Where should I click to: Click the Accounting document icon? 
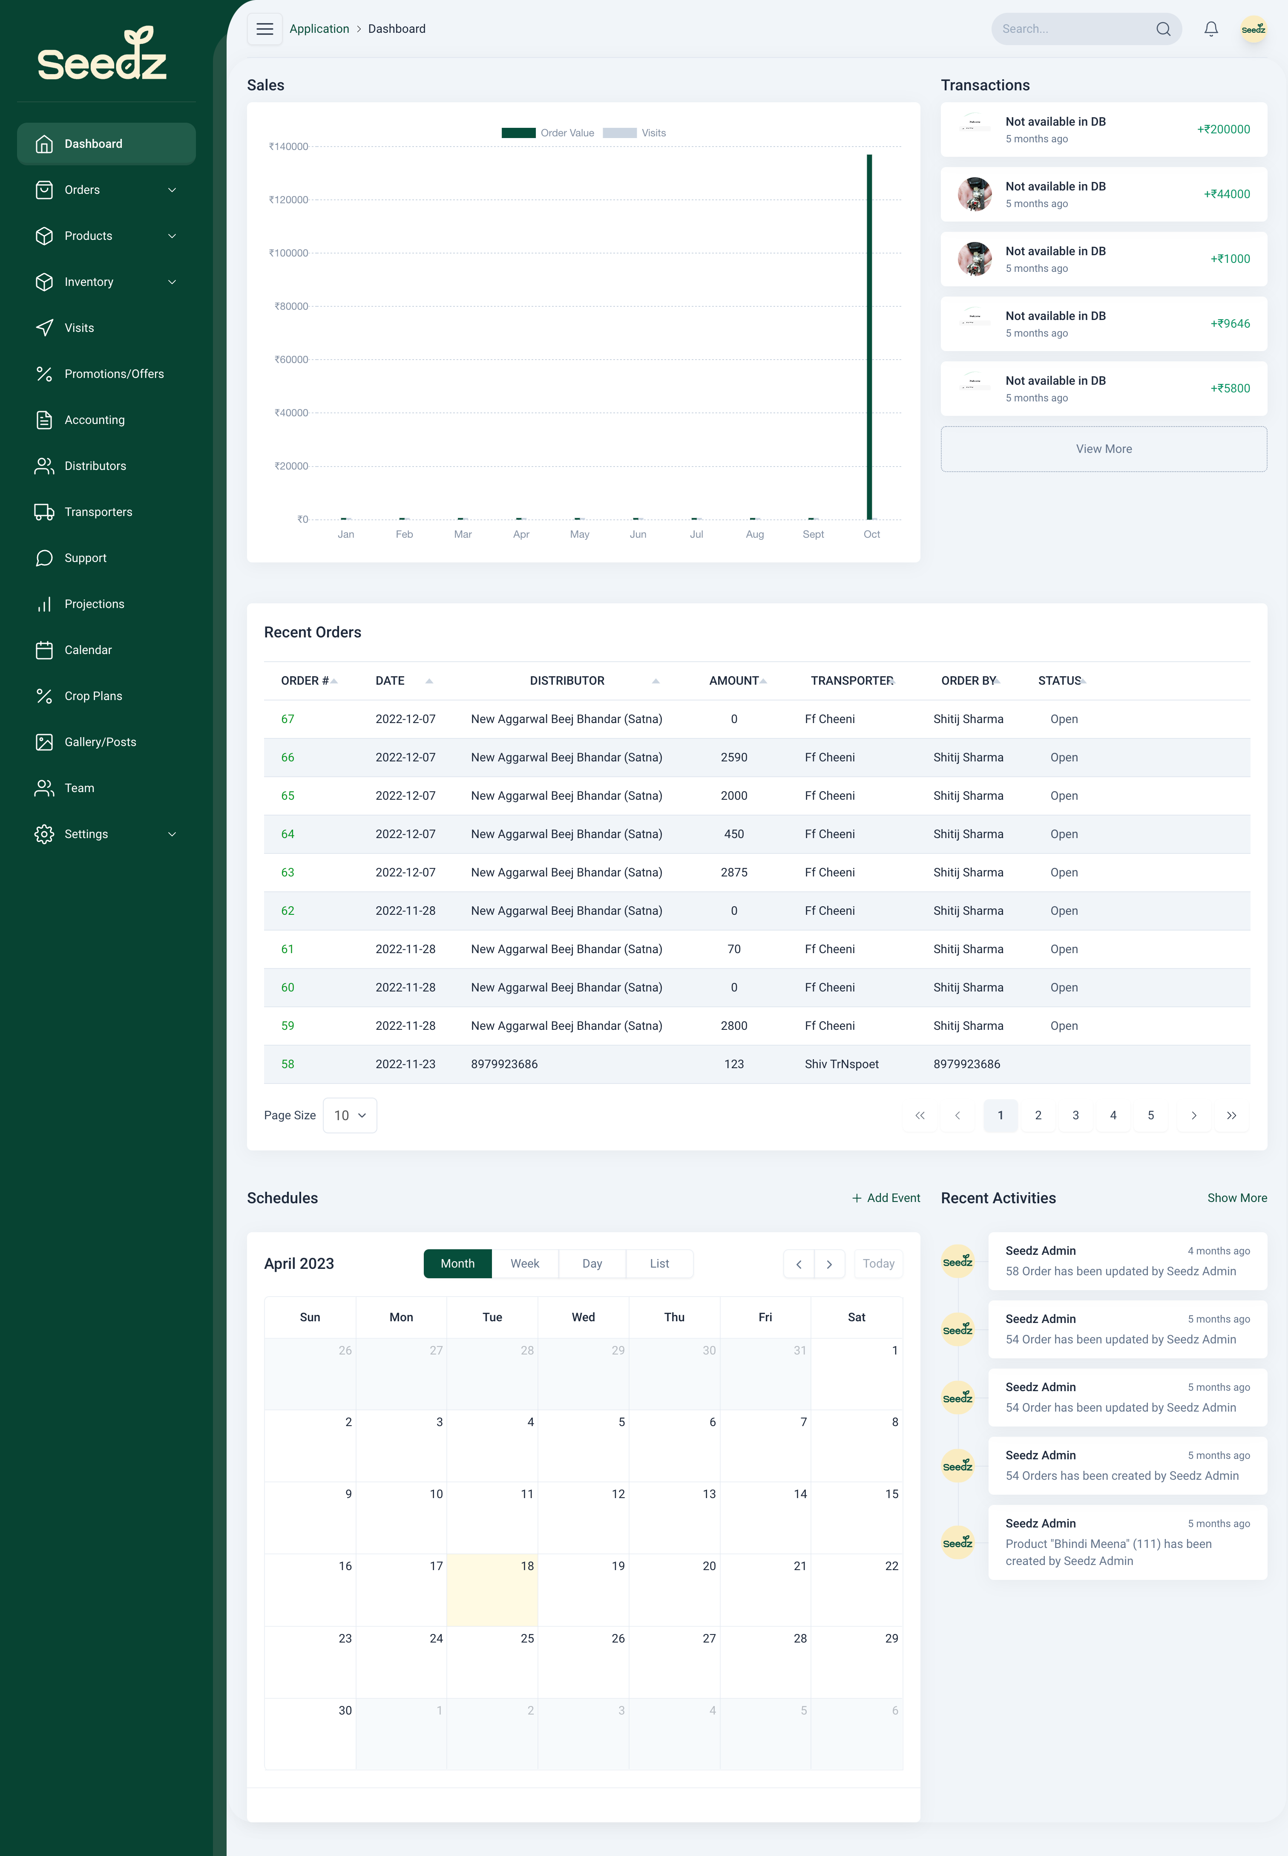point(44,420)
